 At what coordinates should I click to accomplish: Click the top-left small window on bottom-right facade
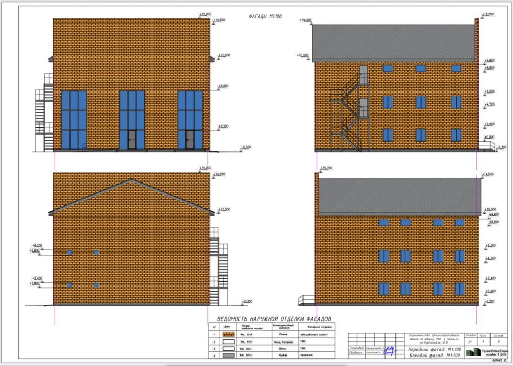(x=383, y=223)
